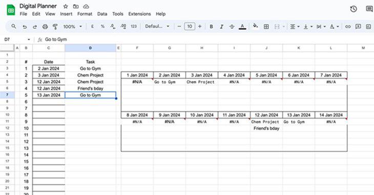Open the Google Sheets home icon
The height and width of the screenshot is (195, 374).
pos(11,10)
